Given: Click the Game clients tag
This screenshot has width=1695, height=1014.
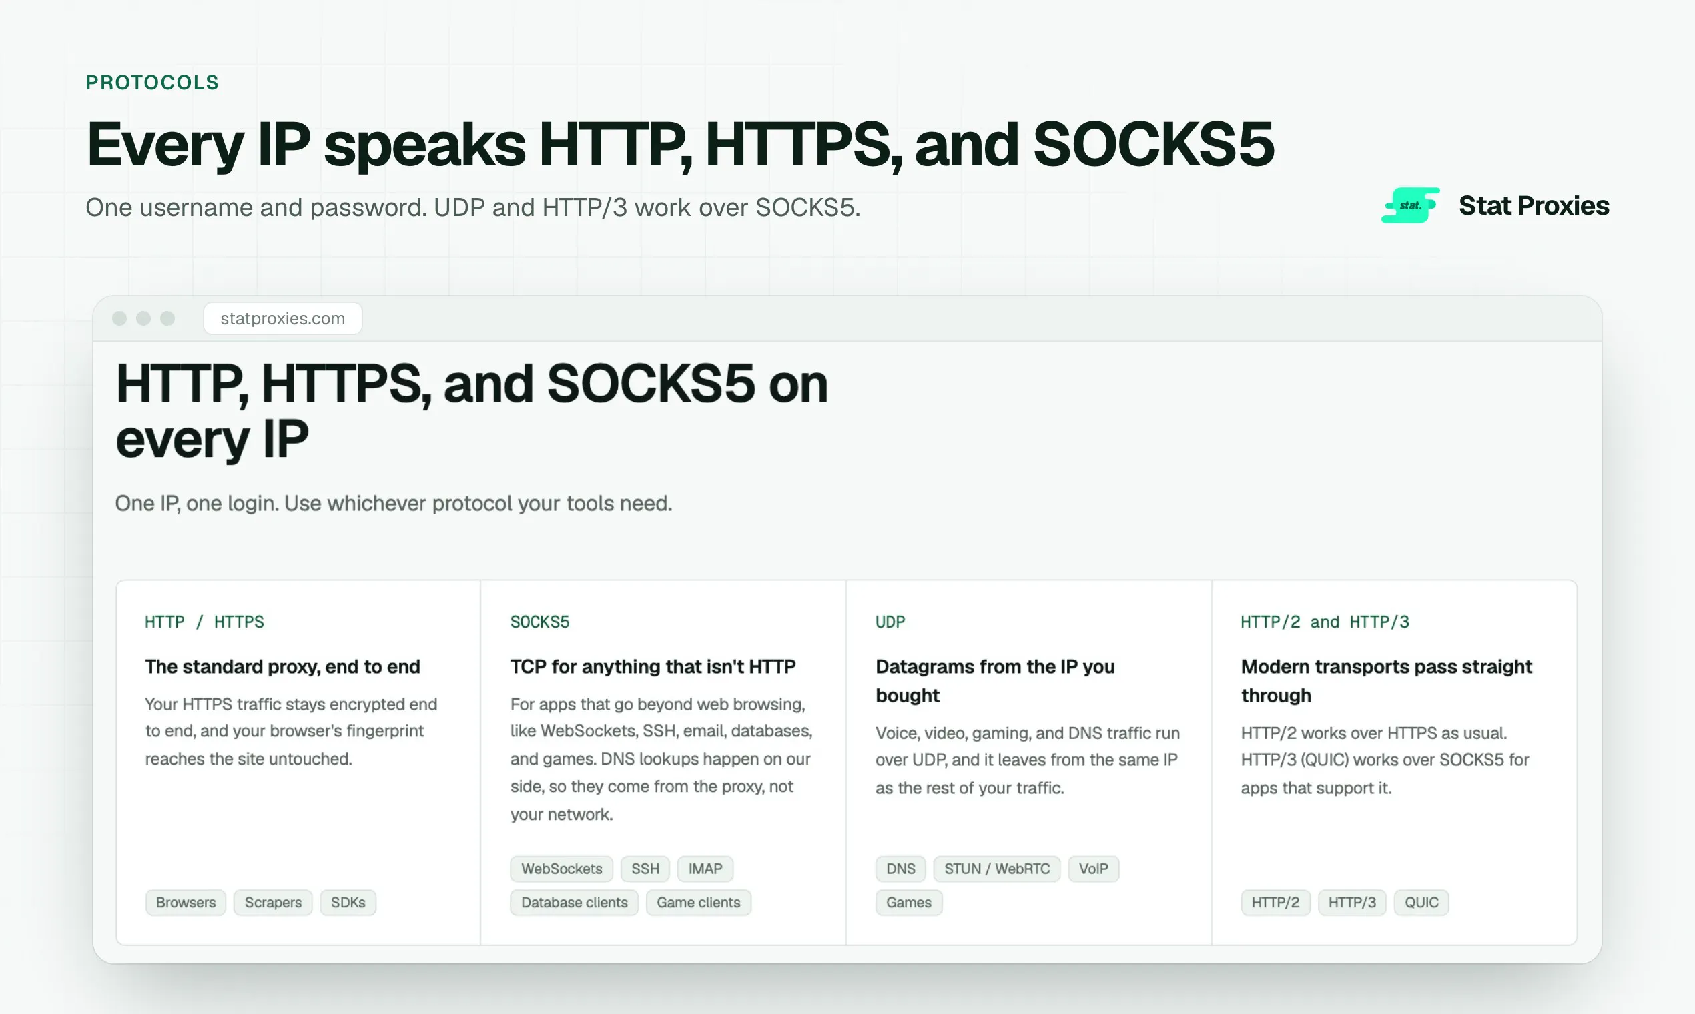Looking at the screenshot, I should tap(698, 902).
